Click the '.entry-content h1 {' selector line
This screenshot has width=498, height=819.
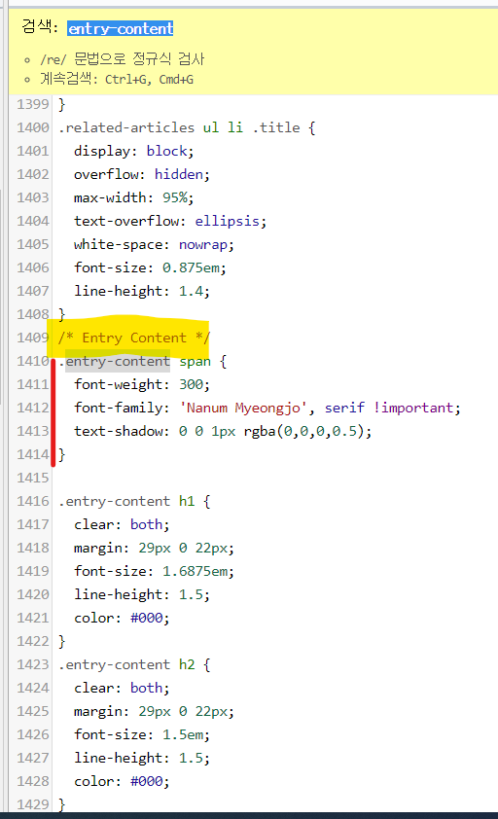click(x=134, y=501)
